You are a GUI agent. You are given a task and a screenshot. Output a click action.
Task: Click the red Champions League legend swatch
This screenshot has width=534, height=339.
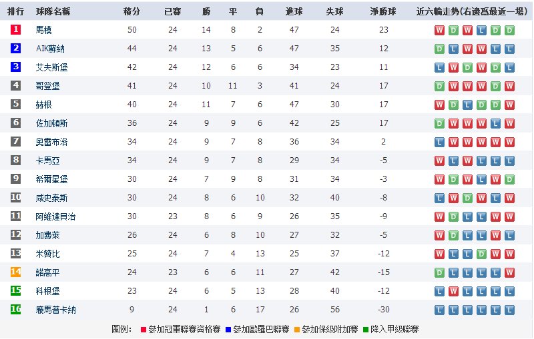tap(144, 330)
